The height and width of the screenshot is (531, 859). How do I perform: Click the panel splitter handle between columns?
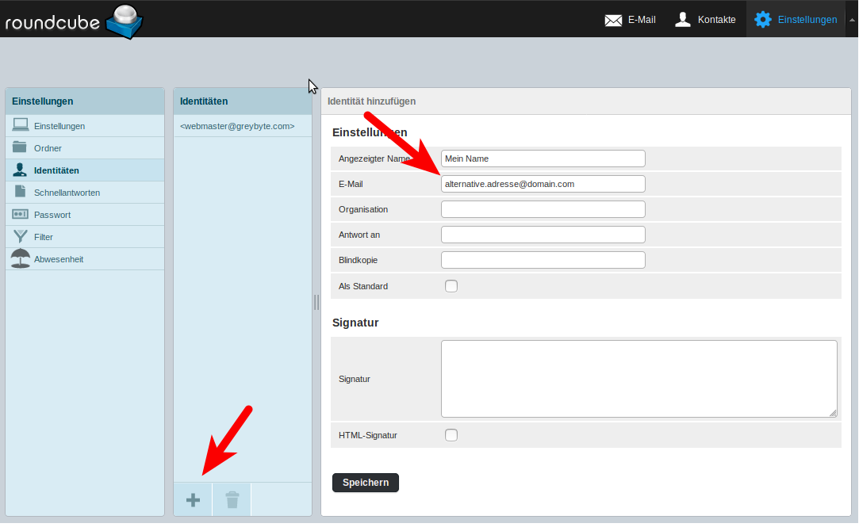[316, 302]
